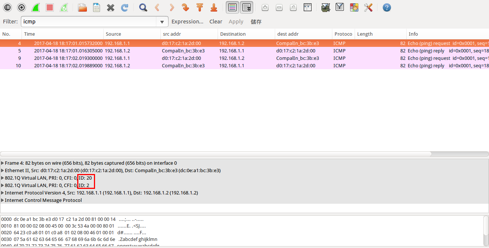This screenshot has height=248, width=489.
Task: Expand Internet Control Message Protocol section
Action: click(3, 200)
